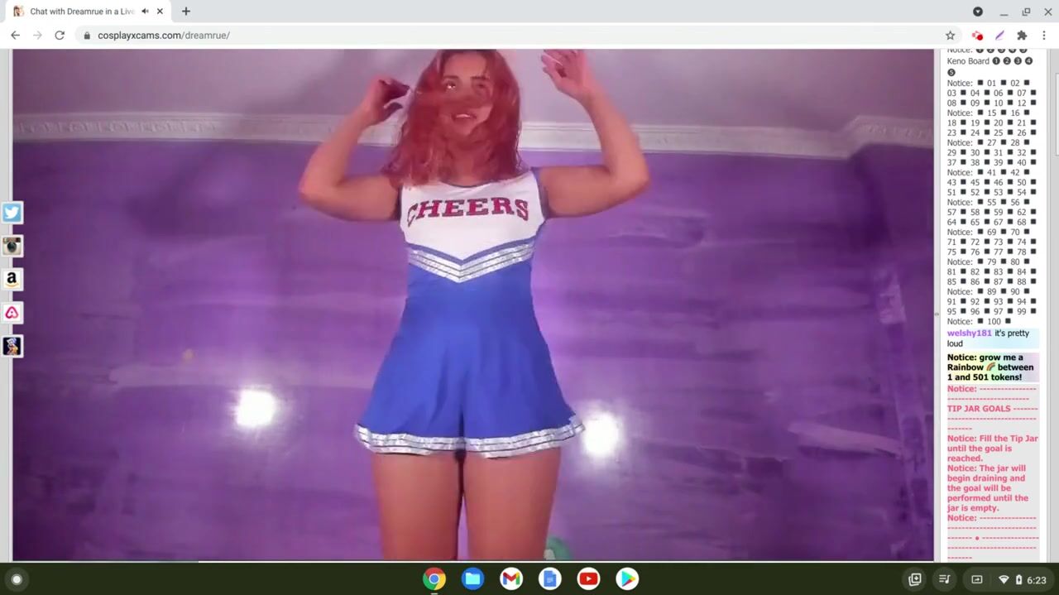Image resolution: width=1059 pixels, height=595 pixels.
Task: Expand the ChromeOS launcher button
Action: (x=16, y=579)
